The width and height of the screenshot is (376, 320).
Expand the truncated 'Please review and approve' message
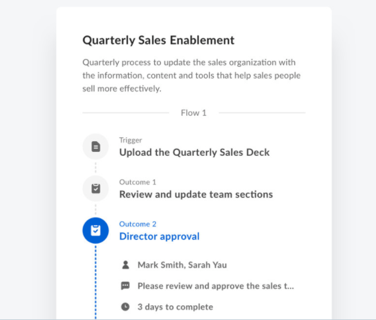(x=216, y=286)
